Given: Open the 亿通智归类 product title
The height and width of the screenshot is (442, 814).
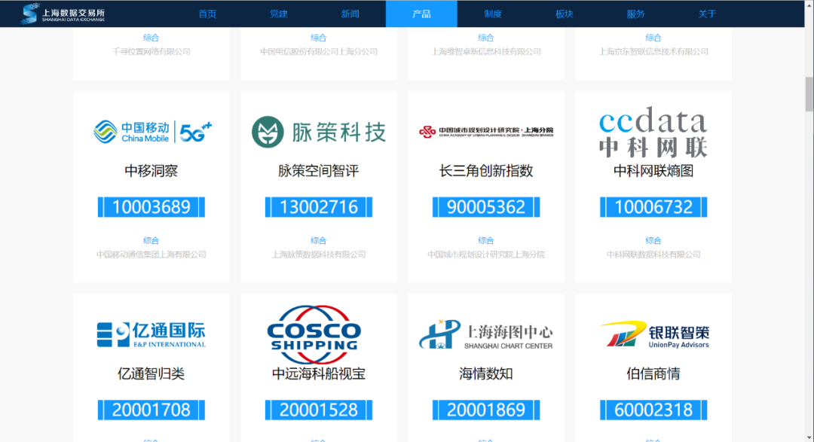Looking at the screenshot, I should [x=151, y=373].
